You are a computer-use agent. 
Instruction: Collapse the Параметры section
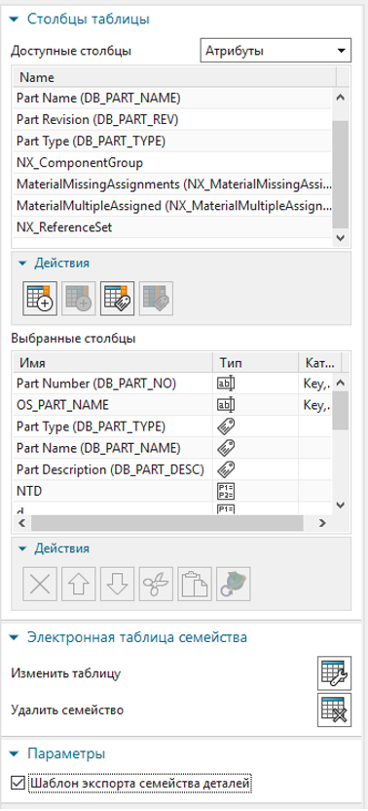click(14, 753)
